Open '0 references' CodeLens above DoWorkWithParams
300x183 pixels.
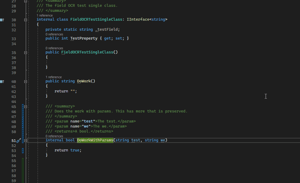point(54,136)
